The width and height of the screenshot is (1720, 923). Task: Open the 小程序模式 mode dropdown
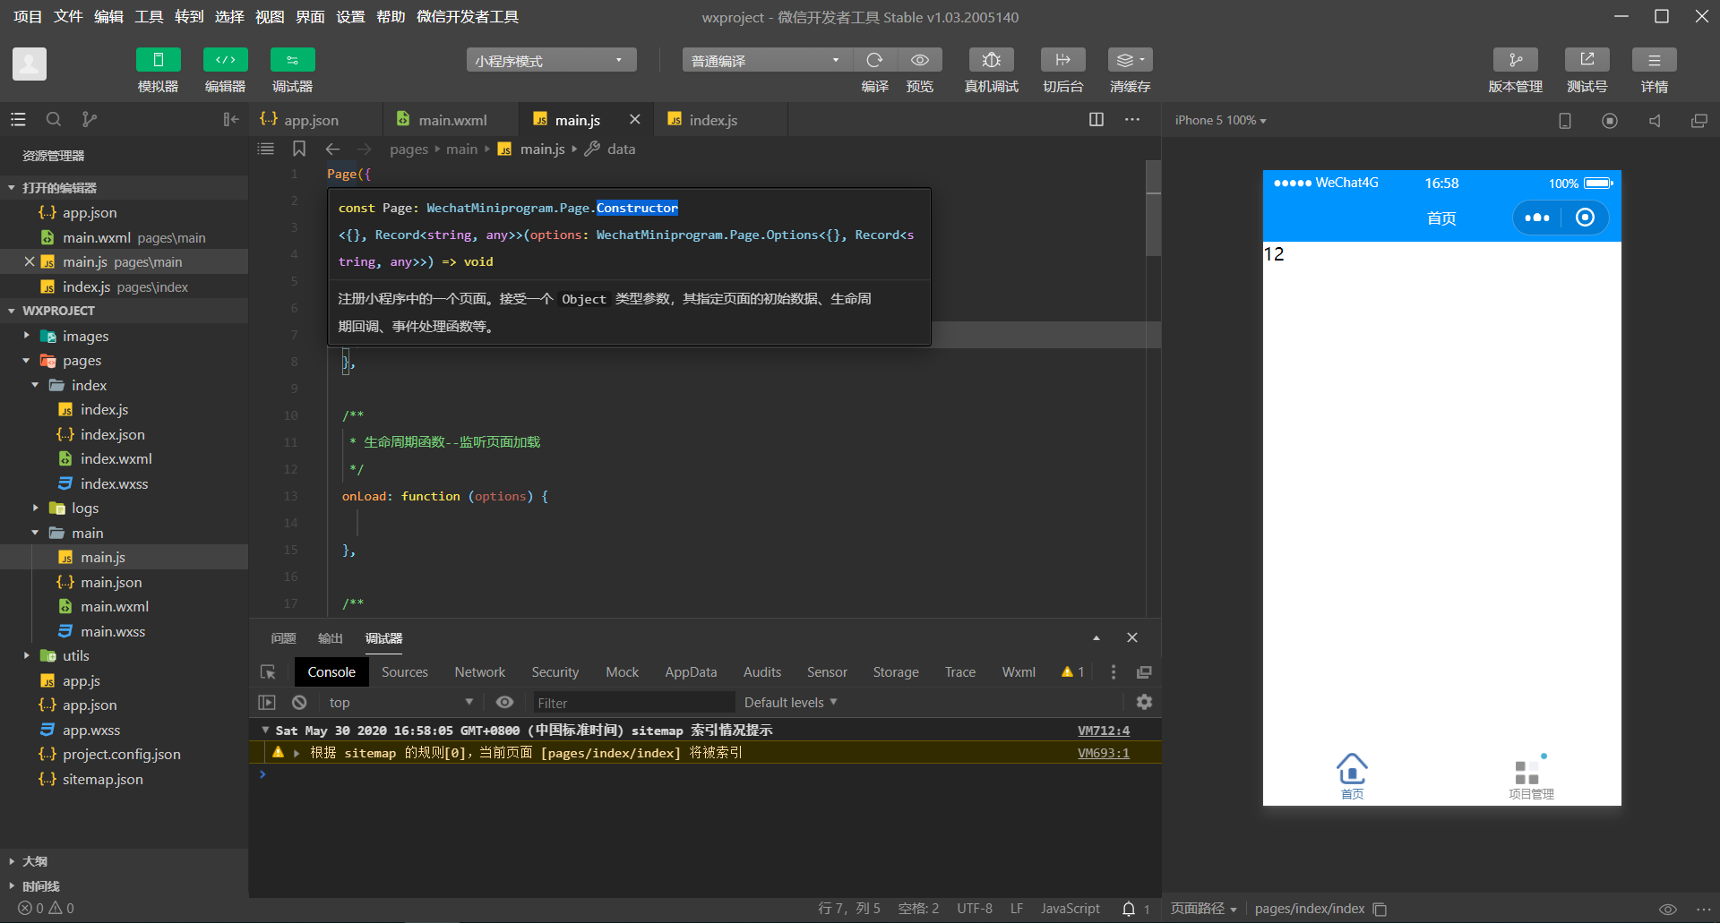[551, 60]
